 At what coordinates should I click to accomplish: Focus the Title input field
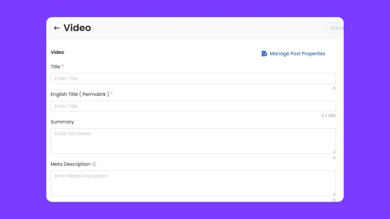[193, 79]
